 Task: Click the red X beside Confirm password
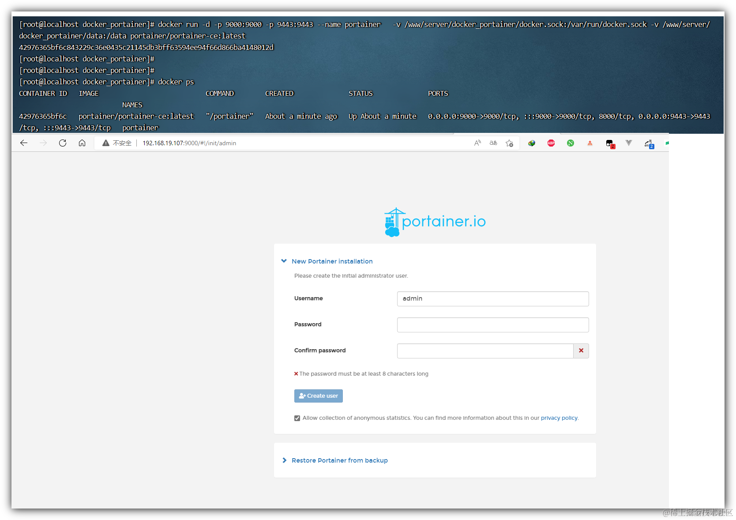pyautogui.click(x=581, y=351)
